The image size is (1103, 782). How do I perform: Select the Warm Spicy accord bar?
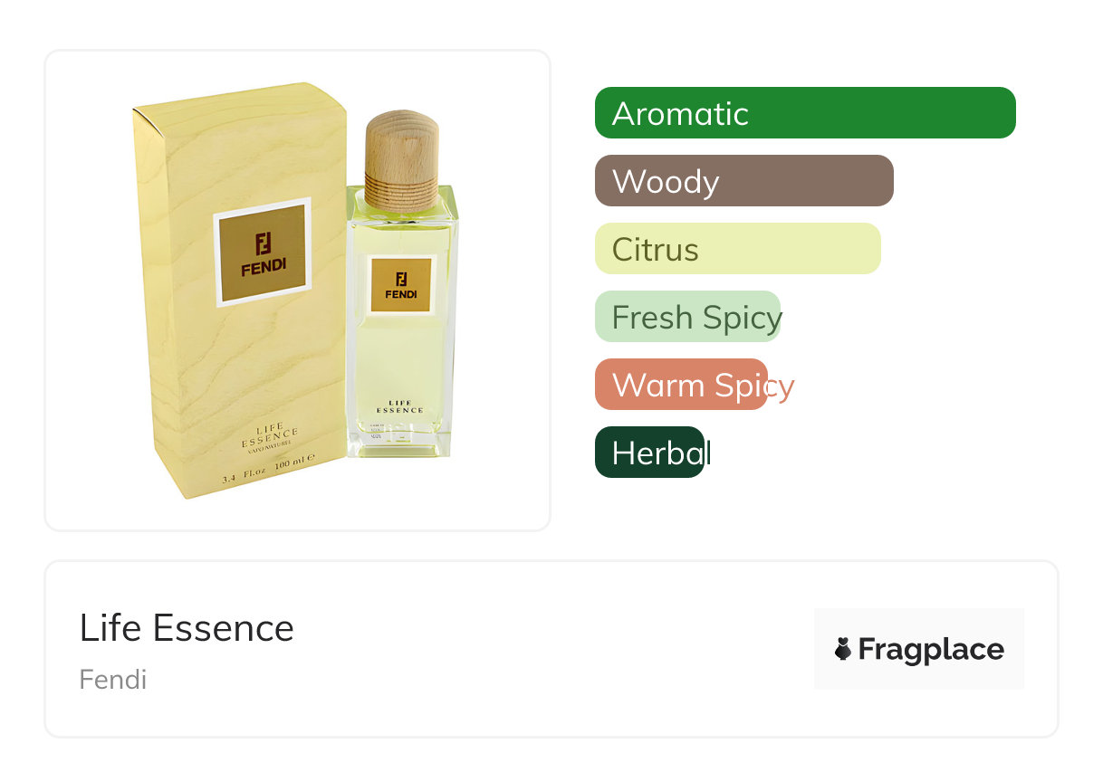tap(682, 385)
